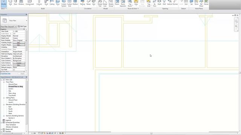
Task: Activate the Component tool
Action: click(30, 3)
